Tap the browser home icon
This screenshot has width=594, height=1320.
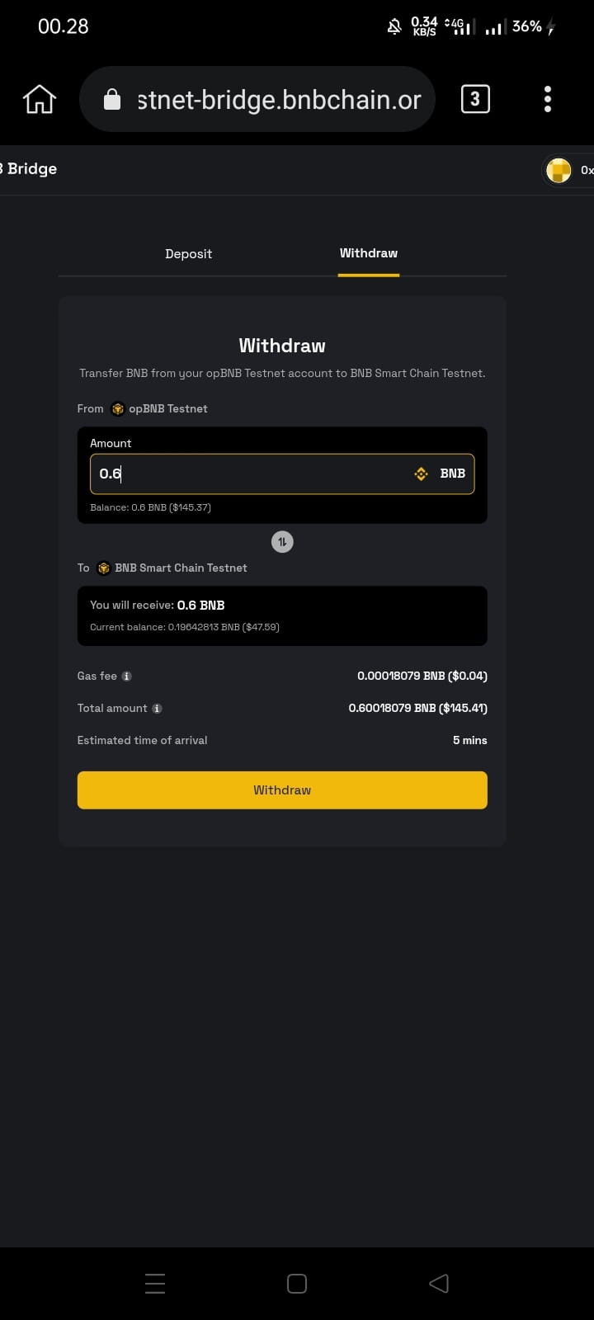point(40,100)
